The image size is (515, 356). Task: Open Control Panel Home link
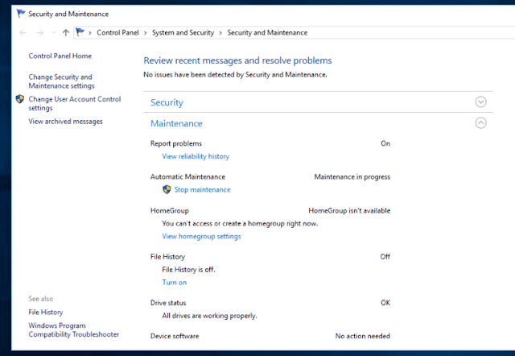point(60,56)
